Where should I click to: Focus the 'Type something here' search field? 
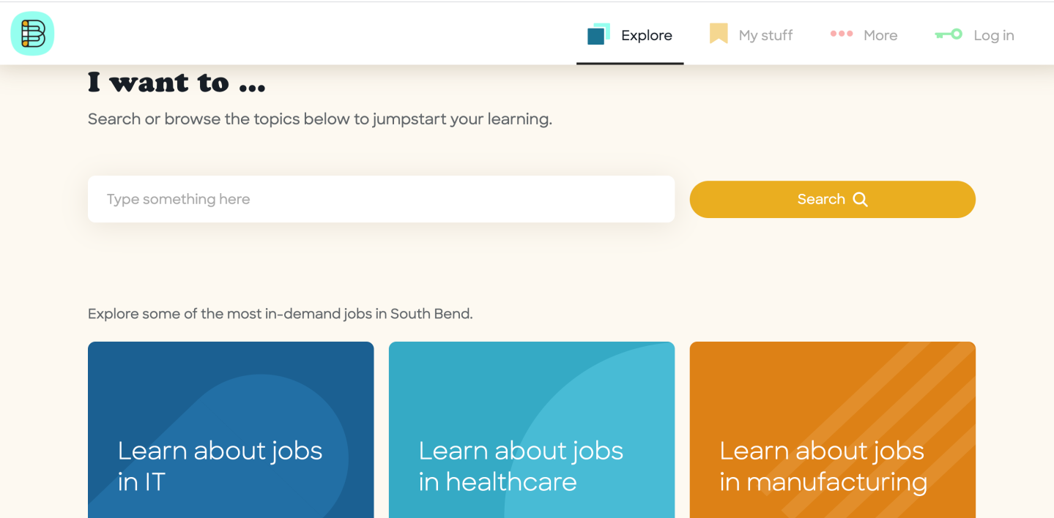pyautogui.click(x=381, y=199)
